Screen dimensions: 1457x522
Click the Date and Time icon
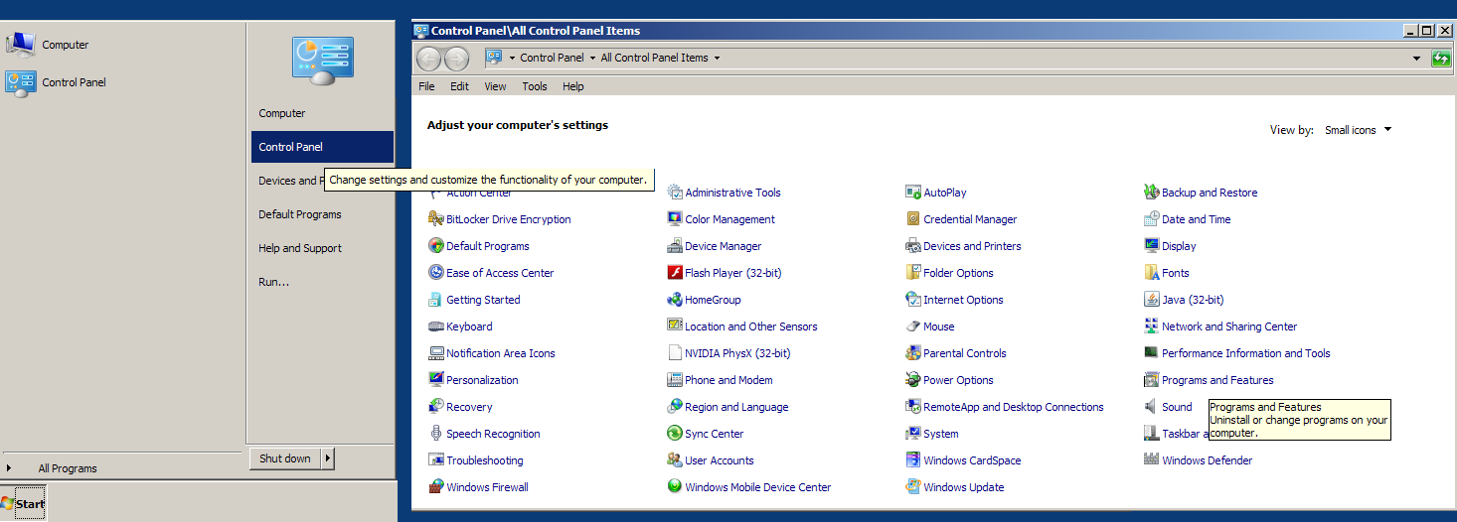[x=1152, y=219]
